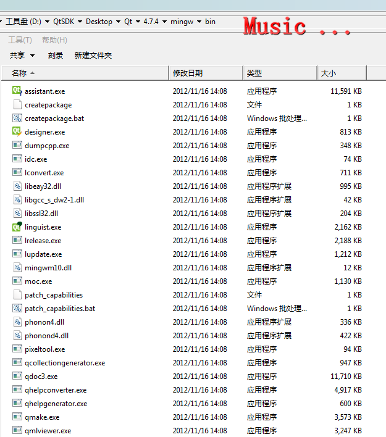Click the idc.exe application icon
This screenshot has width=386, height=437.
17,159
